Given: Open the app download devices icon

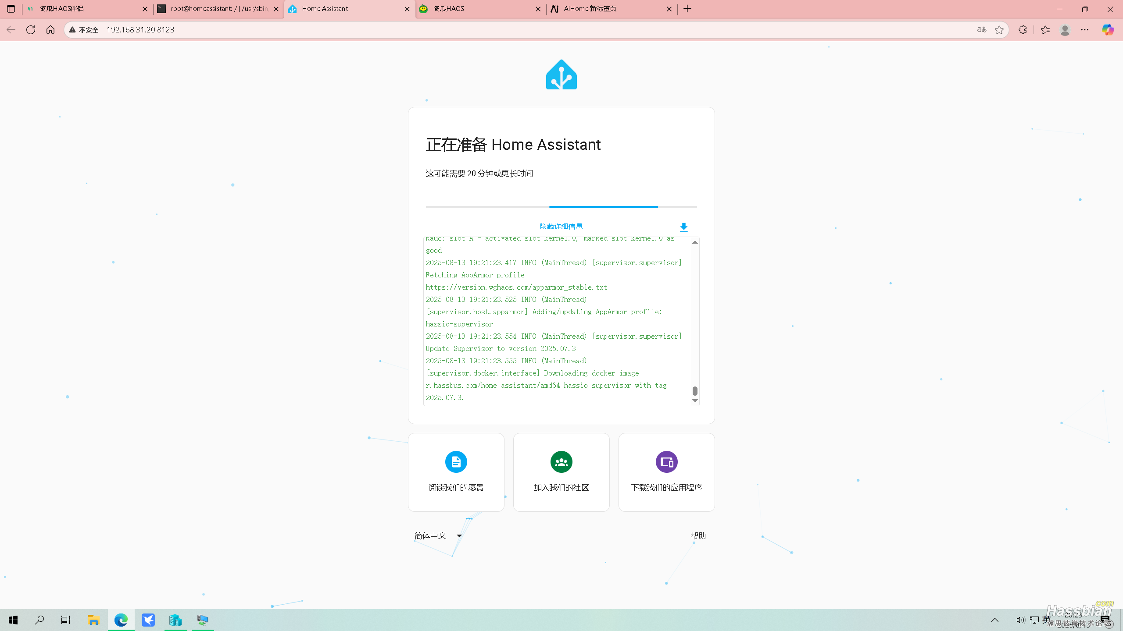Looking at the screenshot, I should click(x=666, y=462).
